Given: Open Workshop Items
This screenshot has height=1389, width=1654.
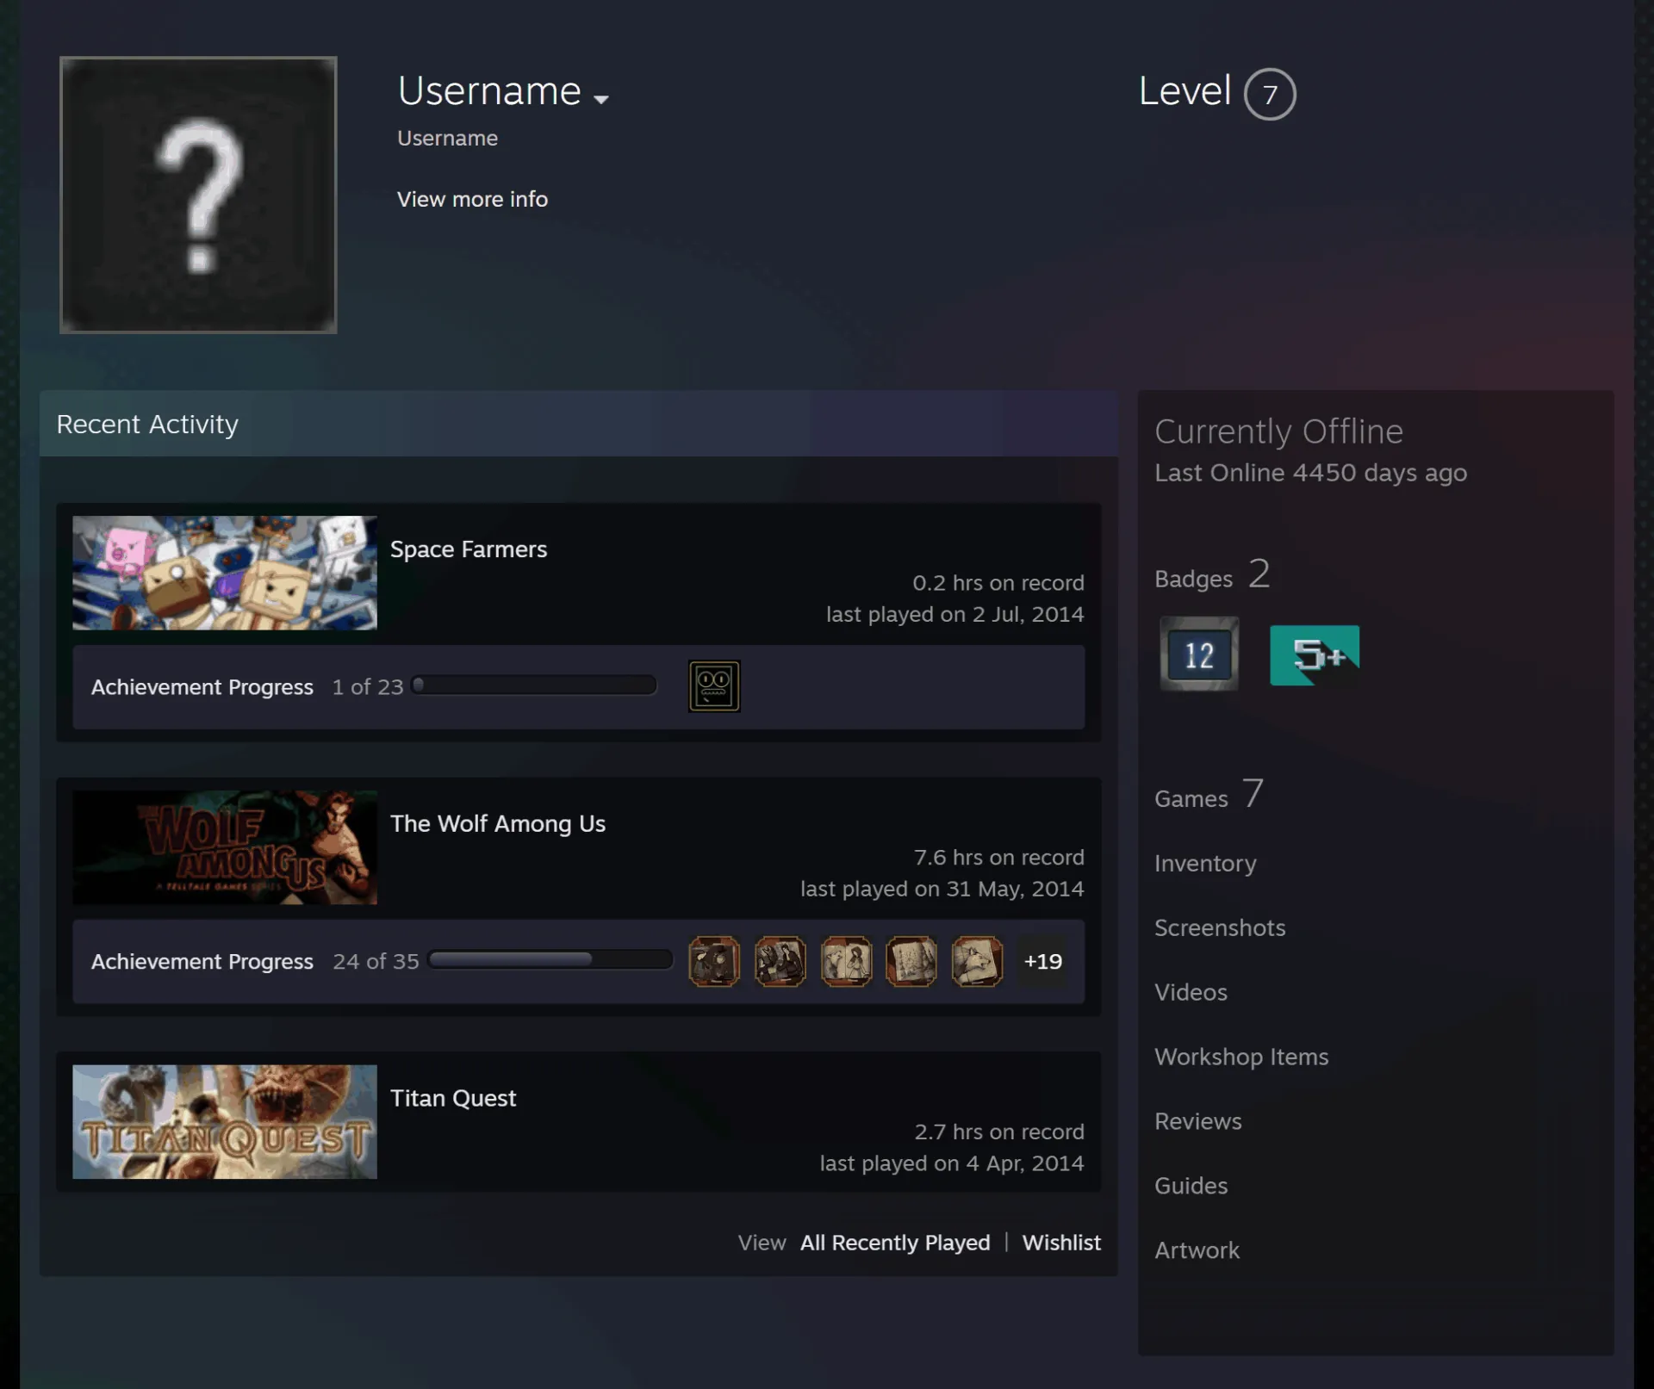Looking at the screenshot, I should point(1241,1057).
